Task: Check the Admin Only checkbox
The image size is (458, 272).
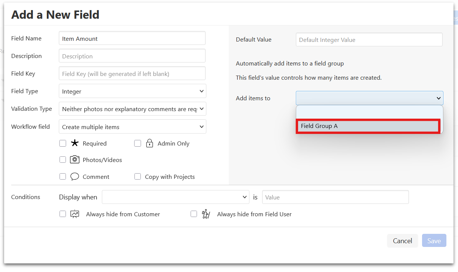Action: click(x=137, y=143)
